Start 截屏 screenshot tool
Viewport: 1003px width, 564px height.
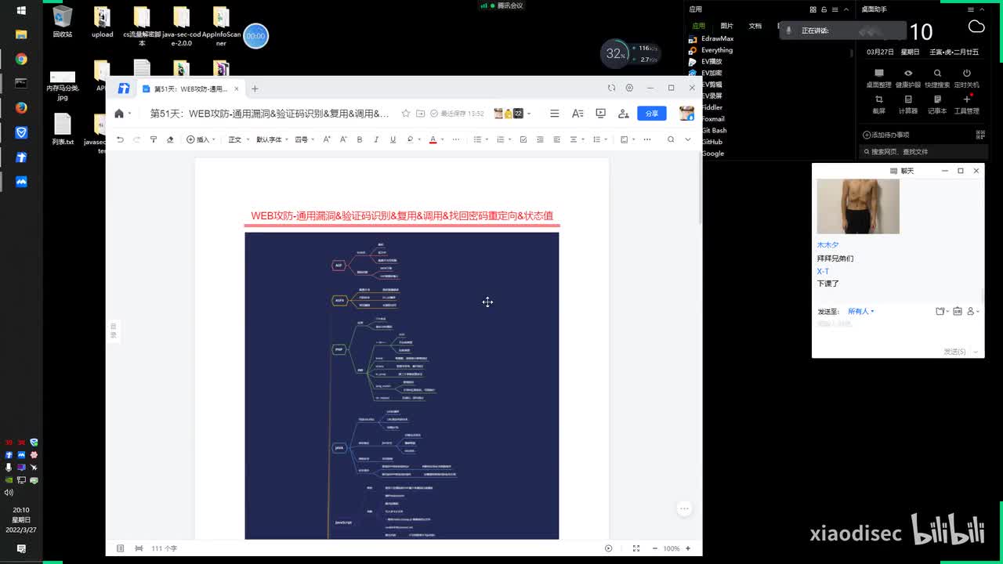pyautogui.click(x=878, y=104)
